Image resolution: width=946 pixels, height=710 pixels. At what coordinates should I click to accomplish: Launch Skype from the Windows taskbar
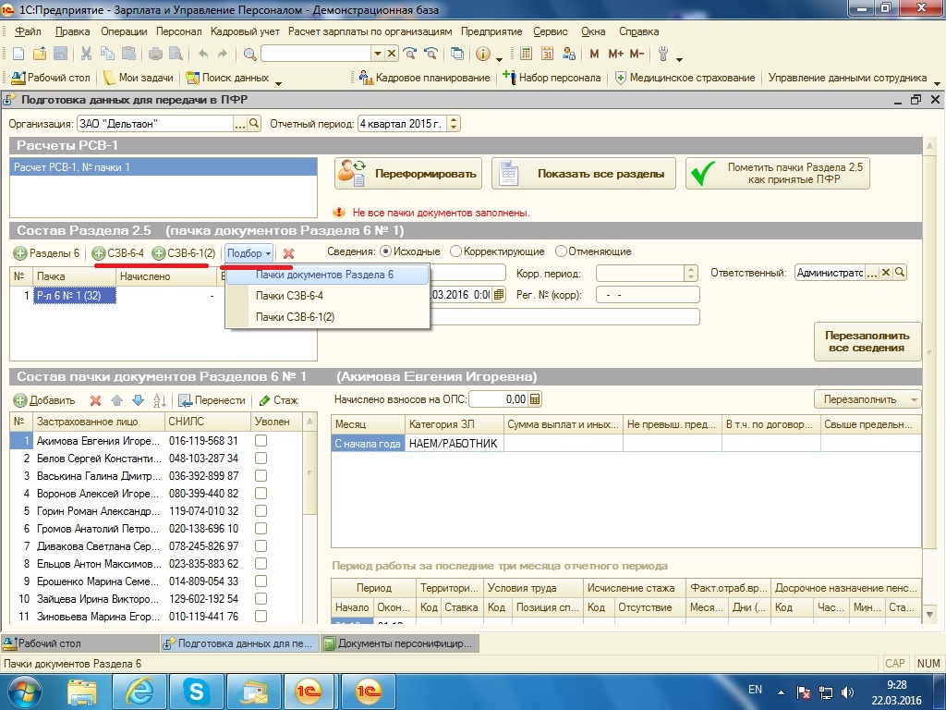click(x=196, y=690)
